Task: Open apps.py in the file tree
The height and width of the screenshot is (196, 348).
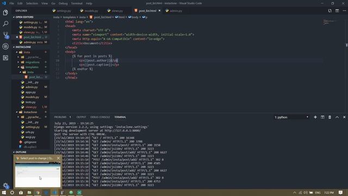Action: point(30,92)
